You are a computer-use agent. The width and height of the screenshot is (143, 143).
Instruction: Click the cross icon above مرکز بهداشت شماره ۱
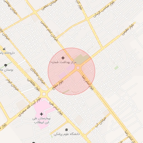point(63,58)
